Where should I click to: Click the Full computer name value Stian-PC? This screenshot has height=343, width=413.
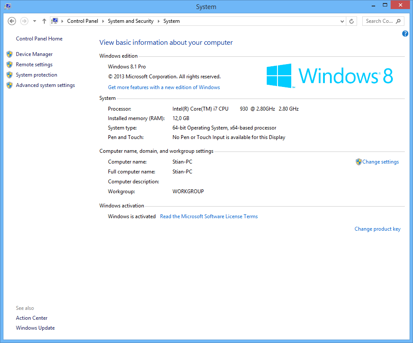[182, 172]
